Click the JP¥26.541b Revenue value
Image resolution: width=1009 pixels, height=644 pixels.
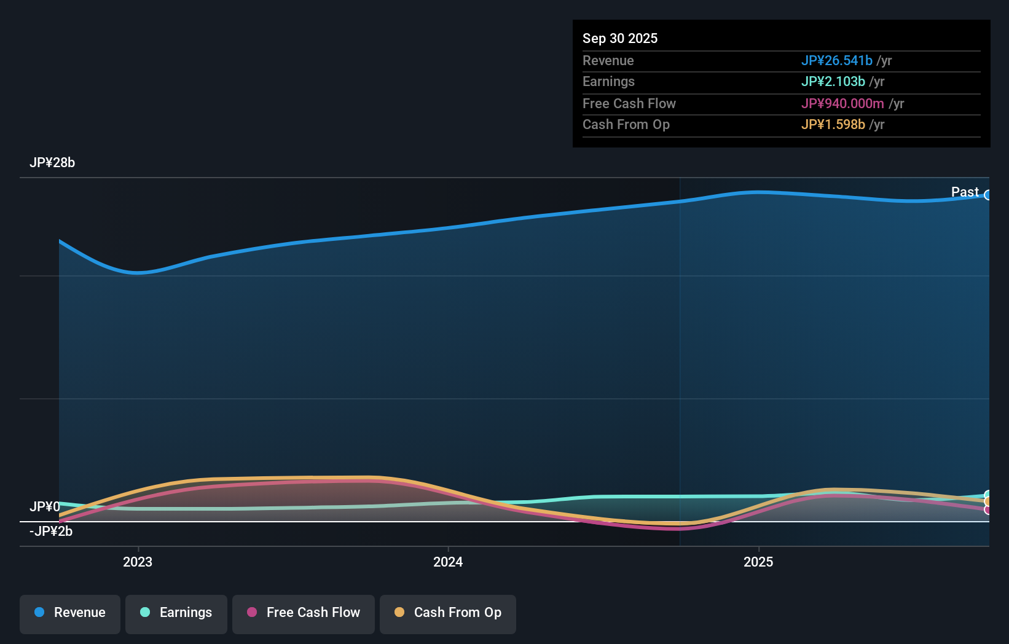837,60
